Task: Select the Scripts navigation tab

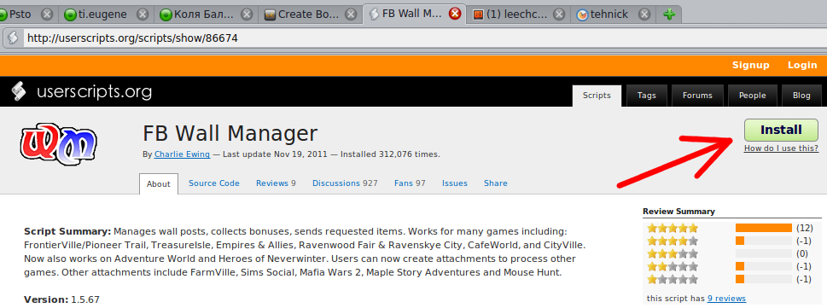Action: [597, 96]
